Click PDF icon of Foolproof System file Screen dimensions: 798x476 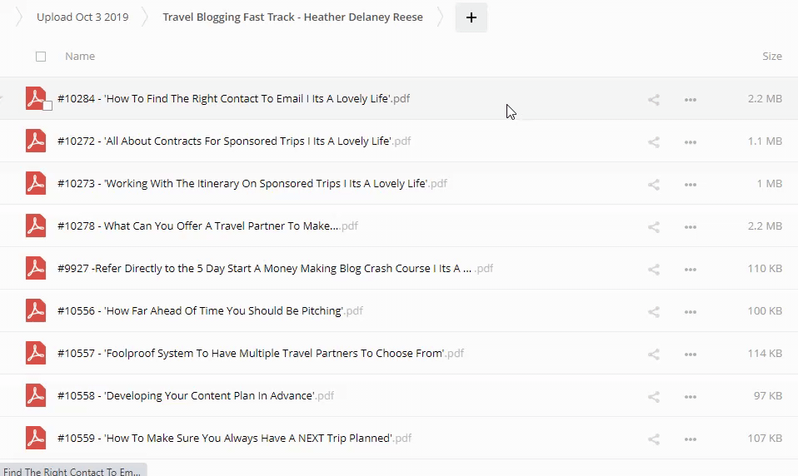click(x=35, y=353)
